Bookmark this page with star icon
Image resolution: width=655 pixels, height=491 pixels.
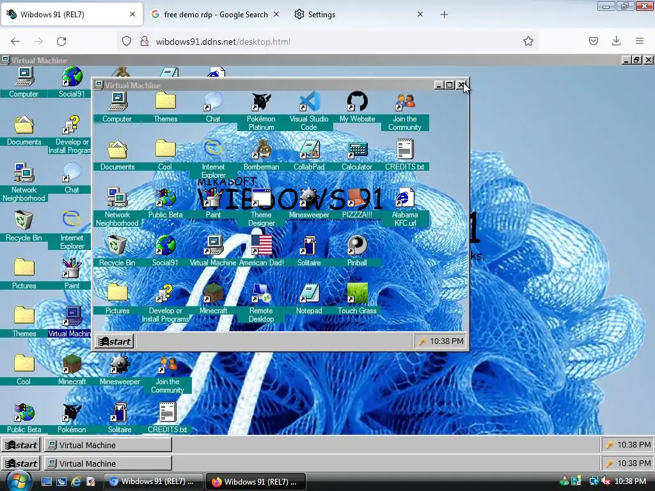pos(528,41)
